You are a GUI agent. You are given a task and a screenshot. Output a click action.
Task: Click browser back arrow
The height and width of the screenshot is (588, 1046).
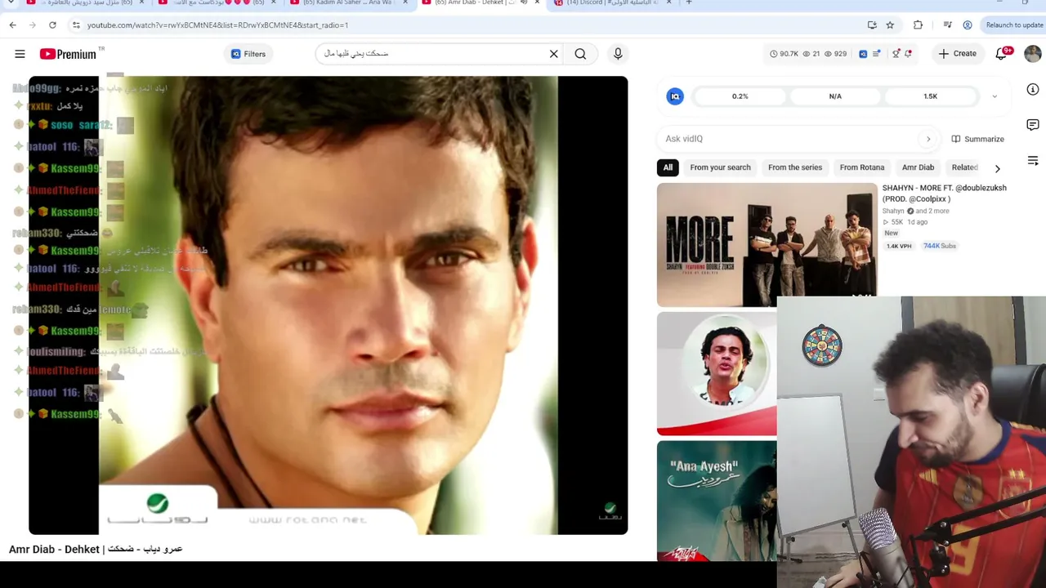coord(12,25)
